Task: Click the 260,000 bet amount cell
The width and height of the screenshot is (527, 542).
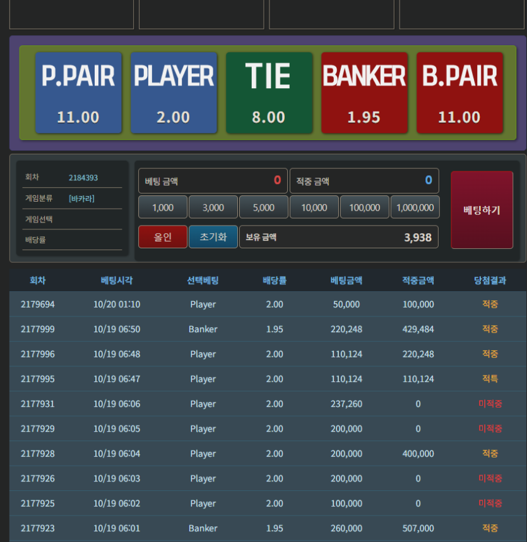Action: click(346, 528)
